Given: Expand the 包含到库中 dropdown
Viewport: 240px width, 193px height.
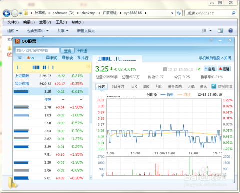Looking at the screenshot, I should tap(38, 31).
